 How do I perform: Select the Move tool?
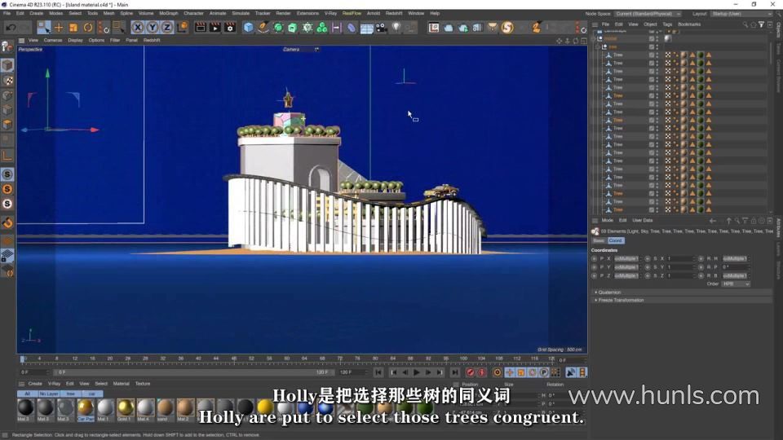click(x=59, y=28)
